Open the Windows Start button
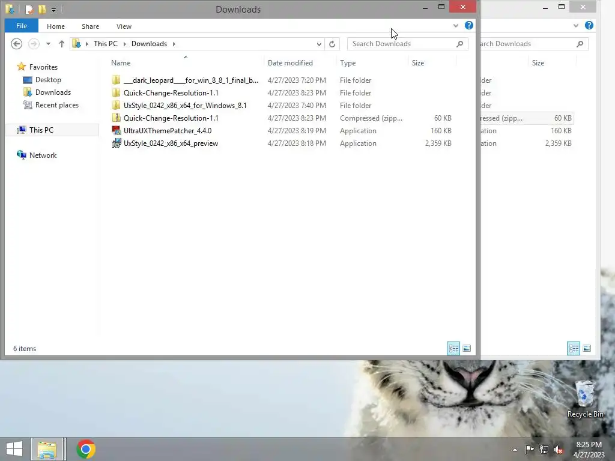The width and height of the screenshot is (615, 461). click(x=14, y=449)
